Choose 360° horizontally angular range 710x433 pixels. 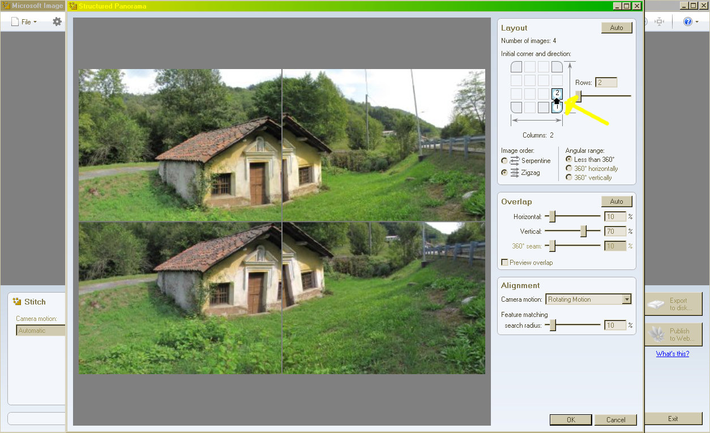(x=569, y=169)
